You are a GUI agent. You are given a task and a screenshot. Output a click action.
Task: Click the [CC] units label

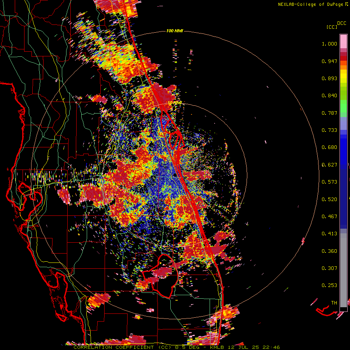tap(332, 27)
